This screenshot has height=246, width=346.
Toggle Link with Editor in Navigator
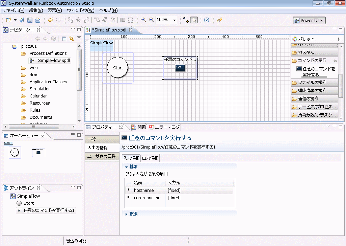point(72,39)
